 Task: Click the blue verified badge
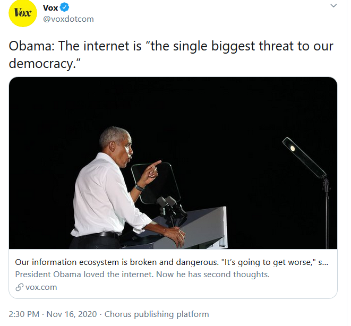point(65,7)
